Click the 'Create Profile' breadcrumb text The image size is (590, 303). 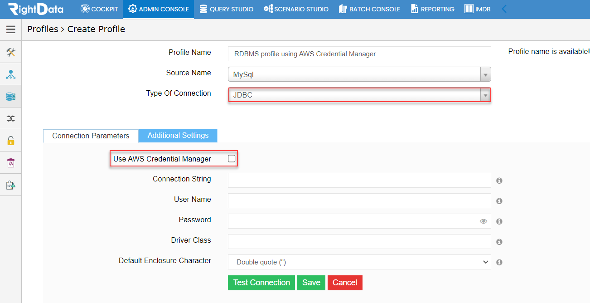pyautogui.click(x=96, y=29)
